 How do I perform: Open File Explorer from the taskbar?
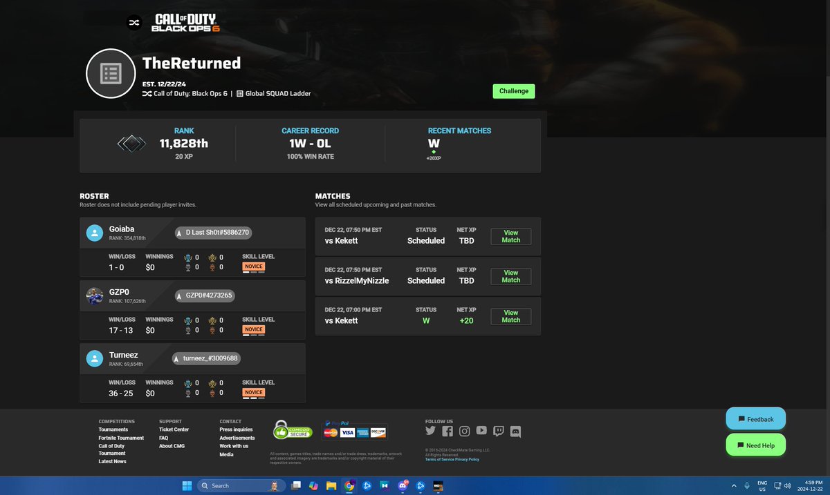331,485
